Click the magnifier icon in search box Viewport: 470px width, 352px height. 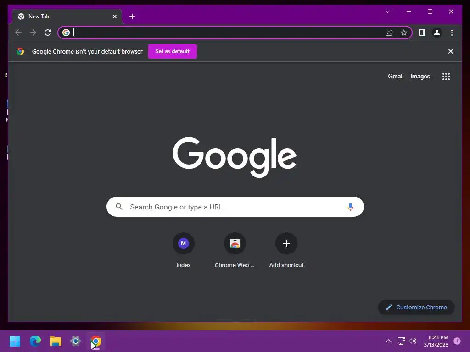coord(119,207)
